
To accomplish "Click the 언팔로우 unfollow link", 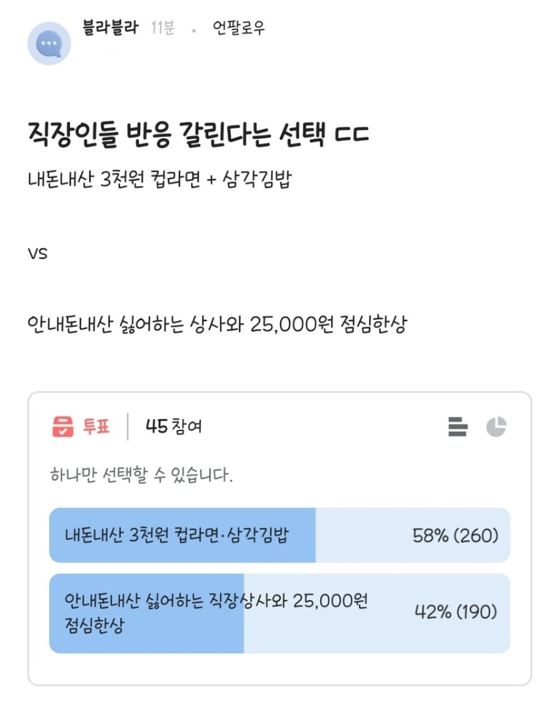I will pyautogui.click(x=238, y=27).
